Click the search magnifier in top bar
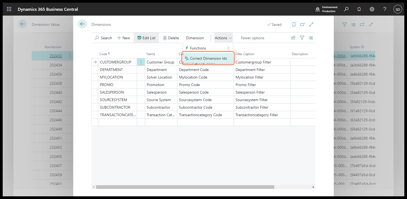Image resolution: width=407 pixels, height=199 pixels. (346, 9)
